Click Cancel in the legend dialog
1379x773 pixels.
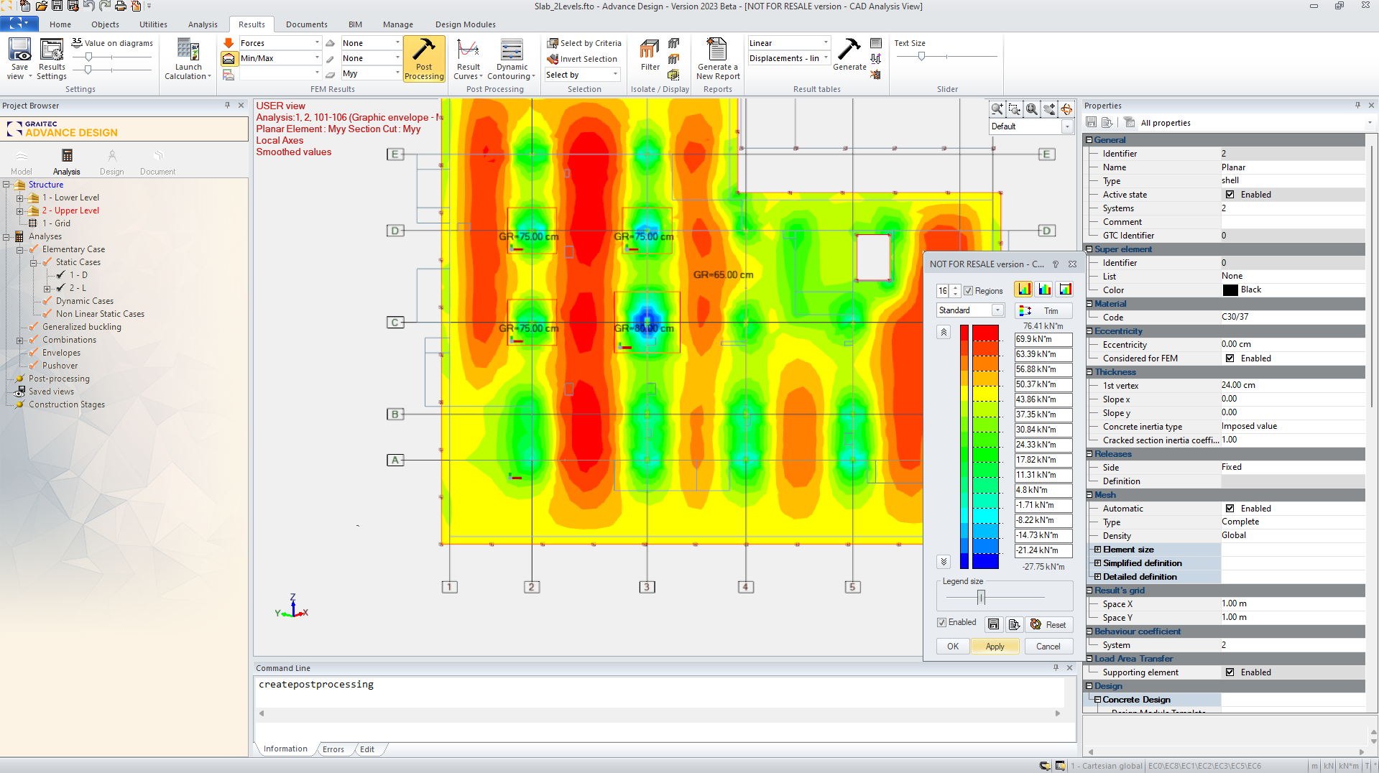tap(1048, 646)
